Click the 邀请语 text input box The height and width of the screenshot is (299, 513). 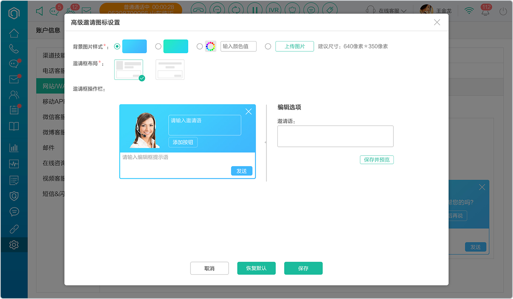click(x=335, y=136)
